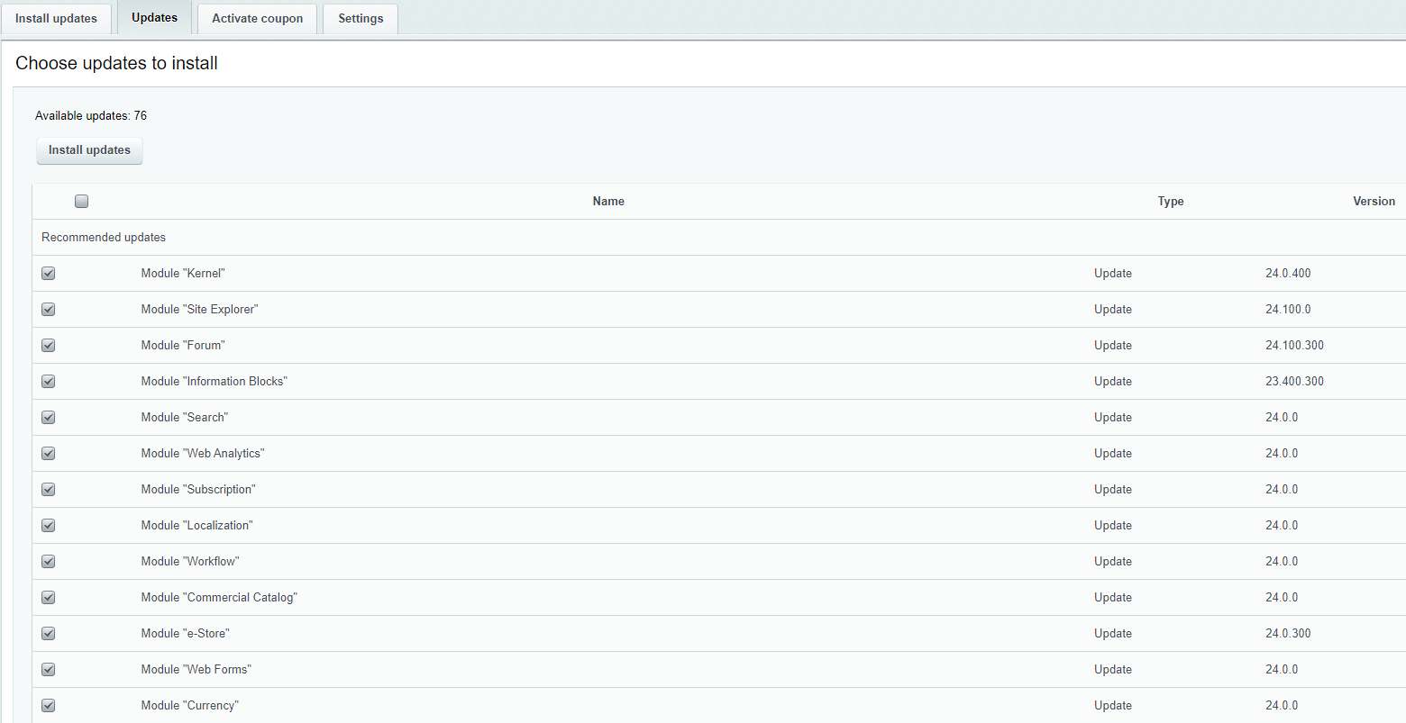The width and height of the screenshot is (1406, 723).
Task: Click the Module "Workflow" name
Action: click(x=190, y=562)
